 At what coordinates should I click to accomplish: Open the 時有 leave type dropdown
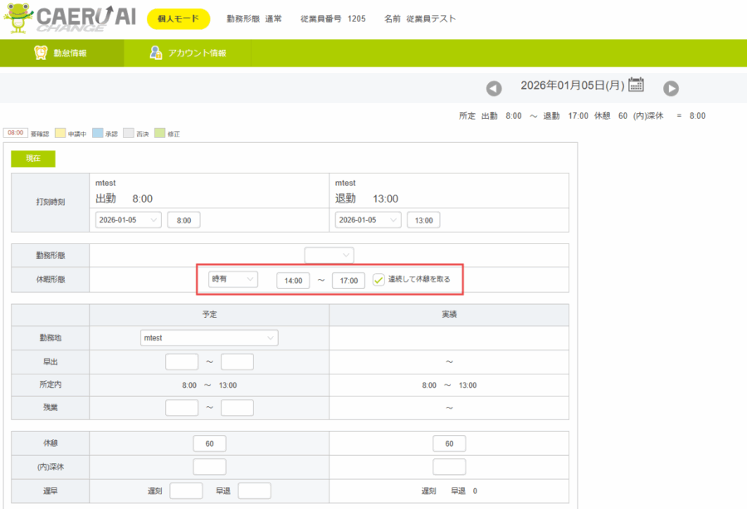click(232, 280)
